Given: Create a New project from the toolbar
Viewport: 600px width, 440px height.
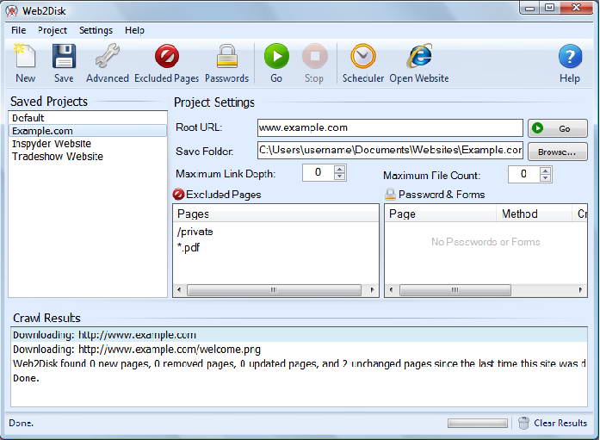Looking at the screenshot, I should click(x=25, y=63).
